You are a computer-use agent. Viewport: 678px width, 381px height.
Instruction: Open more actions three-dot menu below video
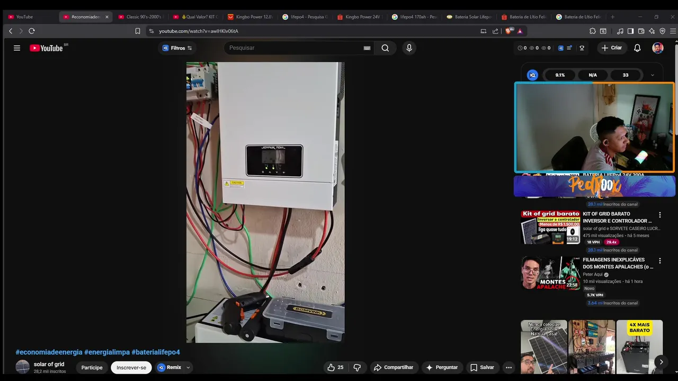pyautogui.click(x=508, y=367)
